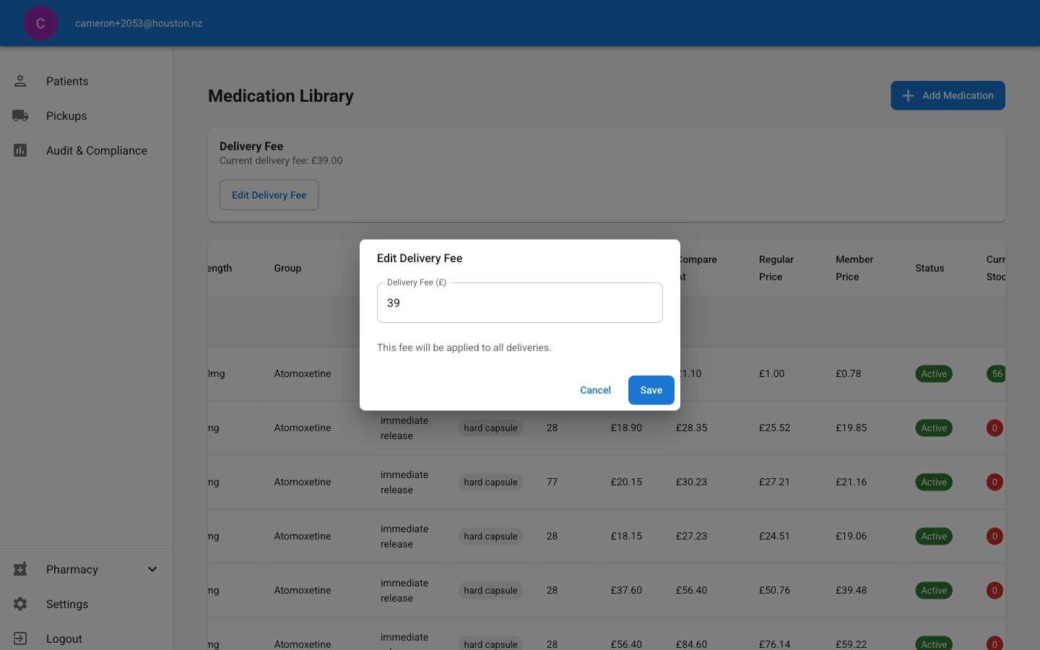This screenshot has height=650, width=1040.
Task: Click the £27.21 regular price cell
Action: pyautogui.click(x=774, y=482)
